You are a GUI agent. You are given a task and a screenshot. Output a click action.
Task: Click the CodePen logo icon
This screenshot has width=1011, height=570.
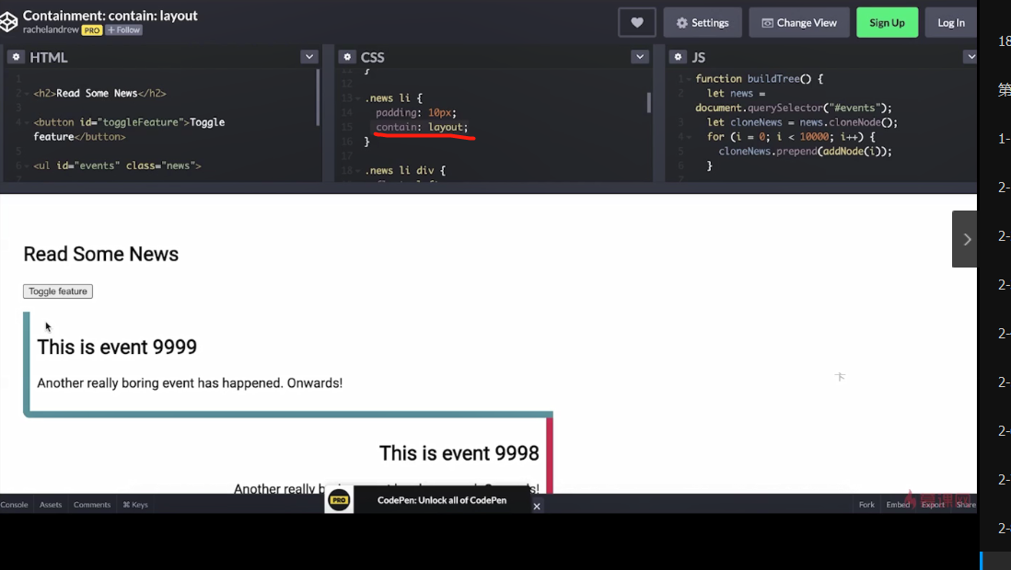tap(8, 22)
